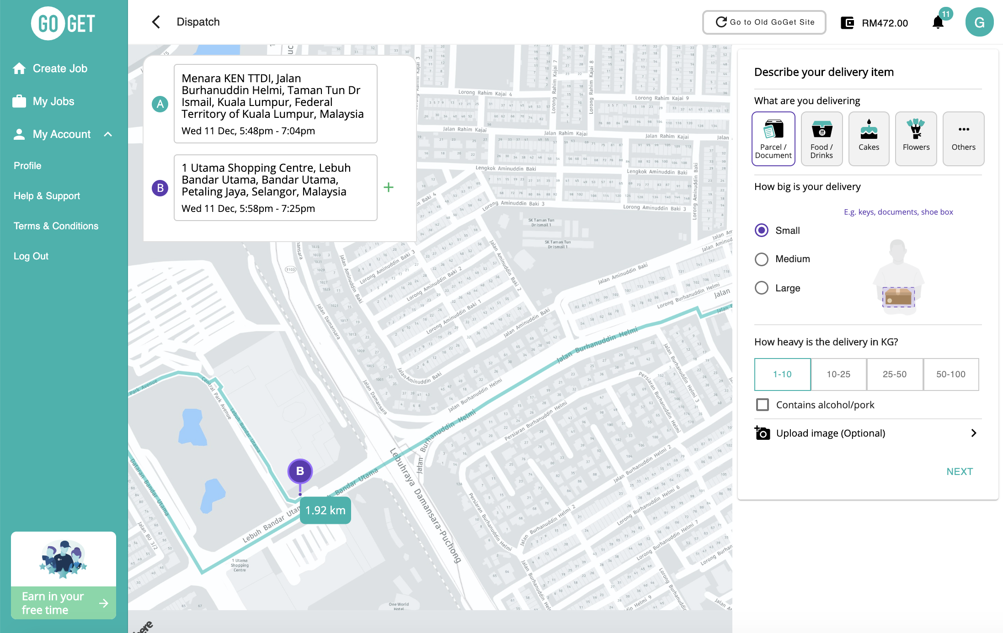This screenshot has width=1003, height=633.
Task: Select the Medium size radio button
Action: (761, 259)
